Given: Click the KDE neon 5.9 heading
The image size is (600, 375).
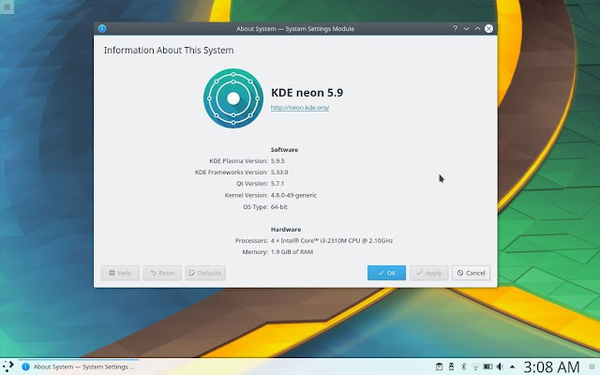Looking at the screenshot, I should 307,93.
